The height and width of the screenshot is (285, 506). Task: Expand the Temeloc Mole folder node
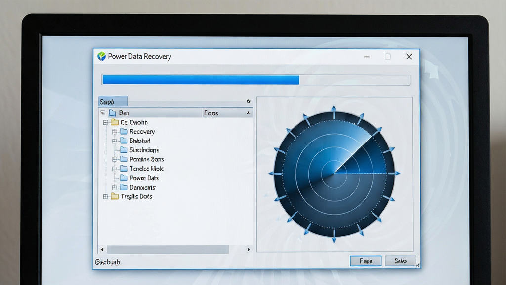[x=114, y=169]
